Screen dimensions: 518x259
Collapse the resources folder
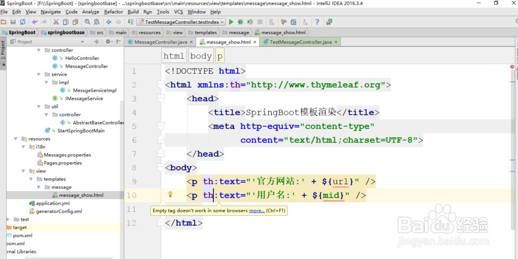coord(16,139)
